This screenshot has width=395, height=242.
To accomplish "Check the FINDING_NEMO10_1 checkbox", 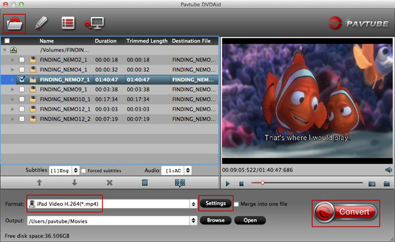I will click(22, 99).
